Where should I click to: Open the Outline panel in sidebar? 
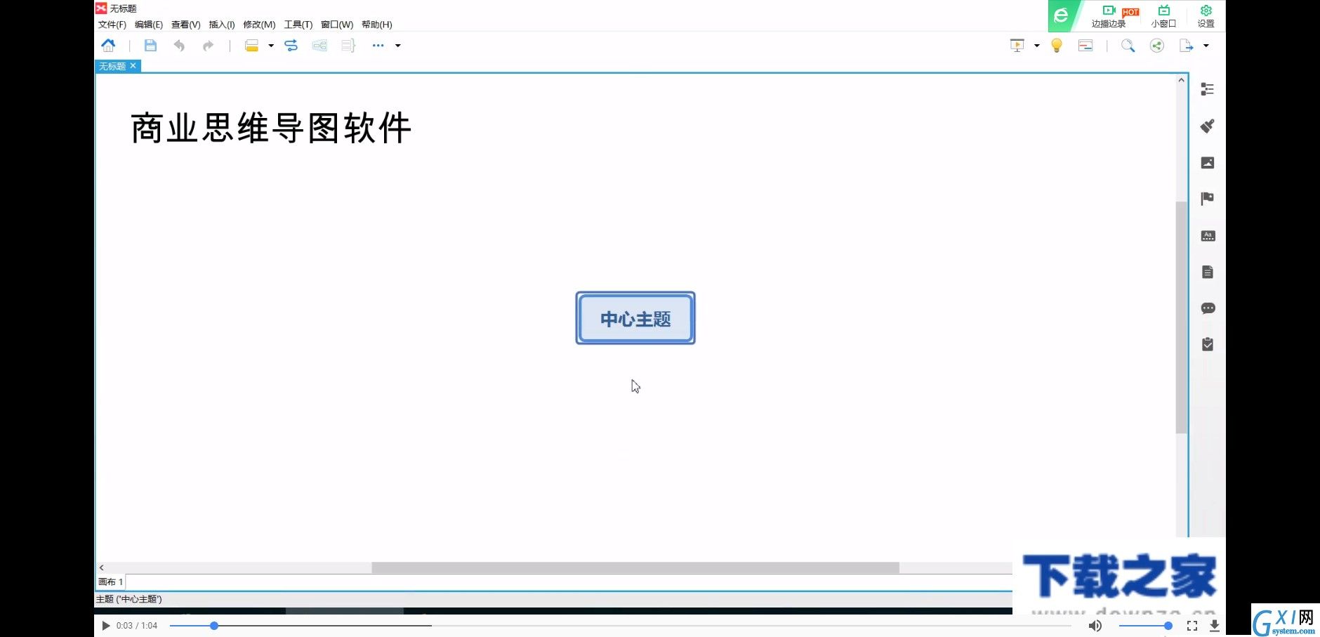1208,89
